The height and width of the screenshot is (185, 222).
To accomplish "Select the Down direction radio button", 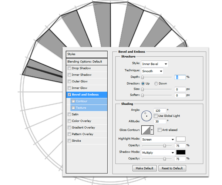I will tap(156, 84).
